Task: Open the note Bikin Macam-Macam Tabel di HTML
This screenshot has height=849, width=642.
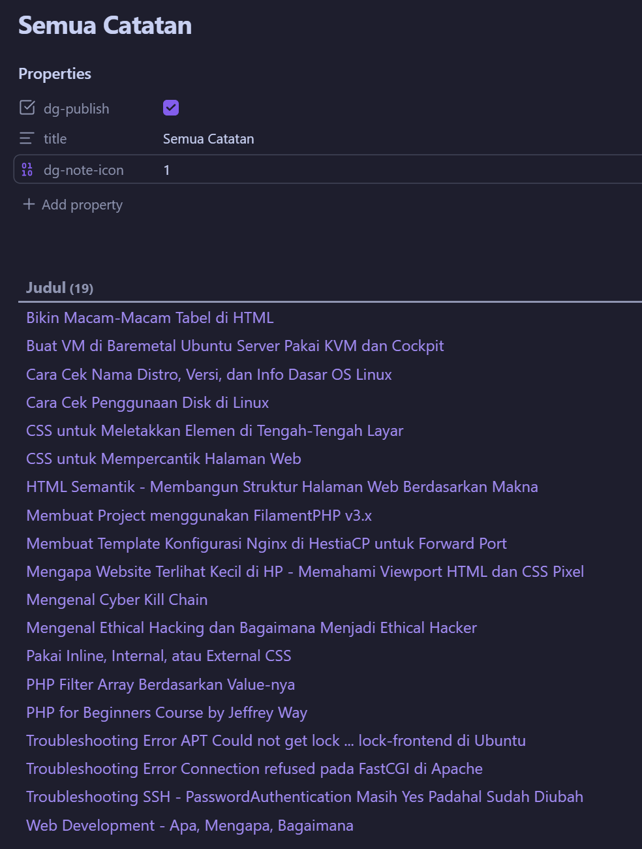Action: click(x=149, y=318)
